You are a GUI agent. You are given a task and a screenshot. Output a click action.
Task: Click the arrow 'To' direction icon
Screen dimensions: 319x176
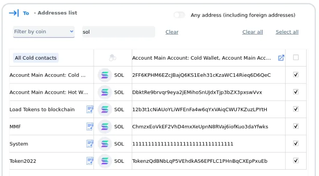(14, 13)
